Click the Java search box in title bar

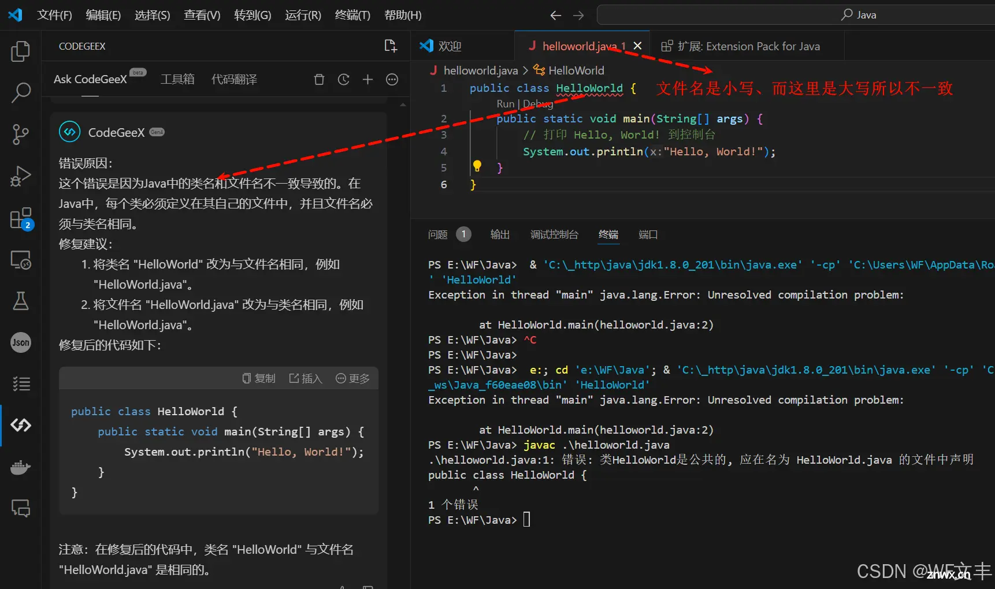797,15
